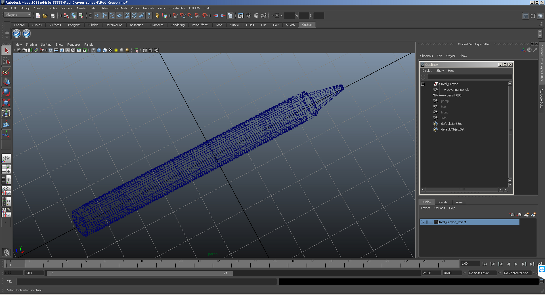545x295 pixels.
Task: Click the viewport bookmarks icon
Action: pos(30,50)
